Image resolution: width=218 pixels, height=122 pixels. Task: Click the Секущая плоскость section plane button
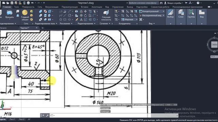pyautogui.click(x=106, y=15)
